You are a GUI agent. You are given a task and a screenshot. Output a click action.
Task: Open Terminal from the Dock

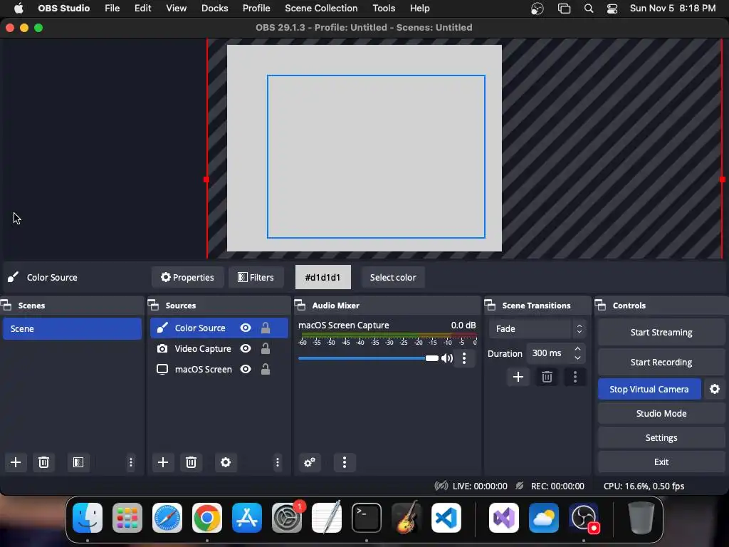367,518
